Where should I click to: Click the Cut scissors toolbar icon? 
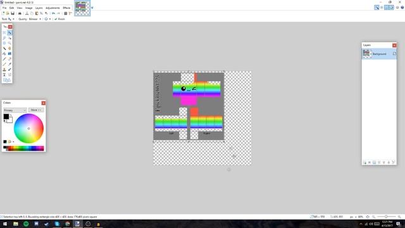tap(27, 13)
